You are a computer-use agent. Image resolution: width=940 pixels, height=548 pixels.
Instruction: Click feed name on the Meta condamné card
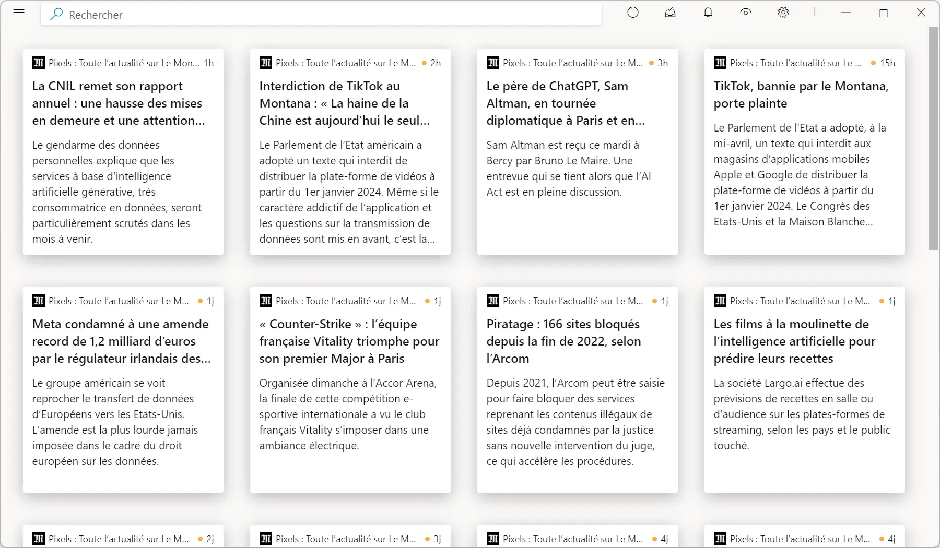119,301
